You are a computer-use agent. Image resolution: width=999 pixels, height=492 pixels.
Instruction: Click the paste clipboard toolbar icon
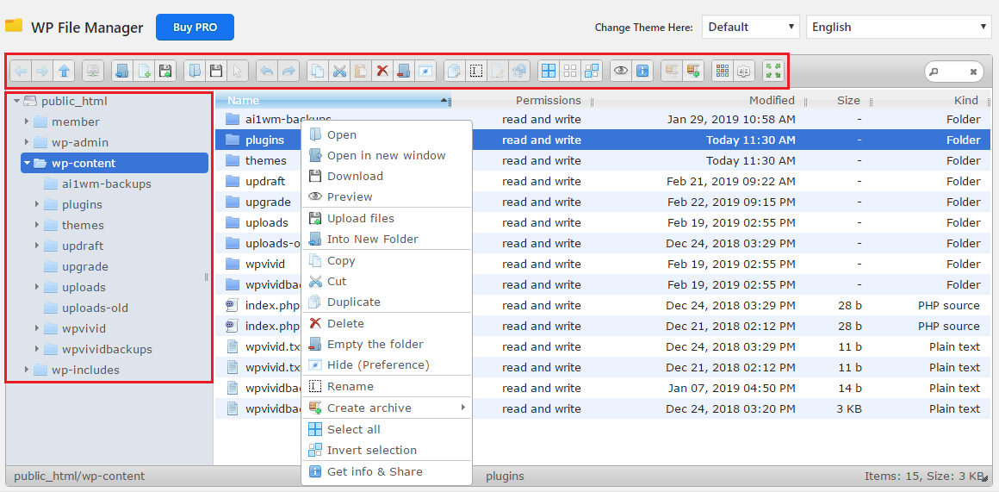tap(361, 72)
